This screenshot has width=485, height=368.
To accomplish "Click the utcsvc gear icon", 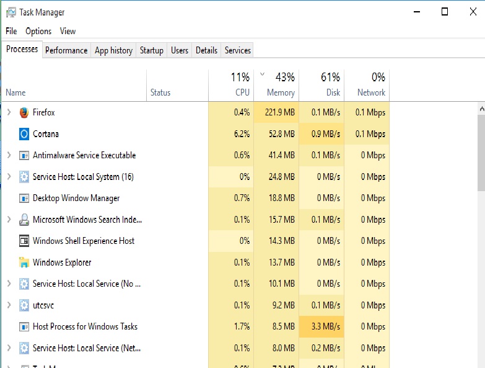I will point(24,305).
